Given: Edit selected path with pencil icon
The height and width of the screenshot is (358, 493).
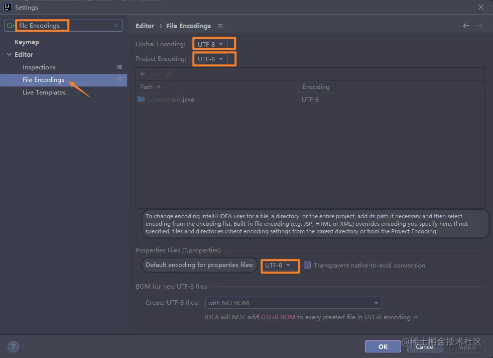Looking at the screenshot, I should pyautogui.click(x=169, y=74).
